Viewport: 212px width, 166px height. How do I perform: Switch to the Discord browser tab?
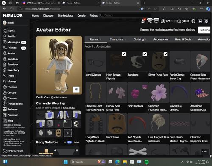click(x=41, y=3)
